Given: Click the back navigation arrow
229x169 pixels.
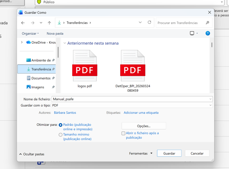Looking at the screenshot, I should coord(23,23).
